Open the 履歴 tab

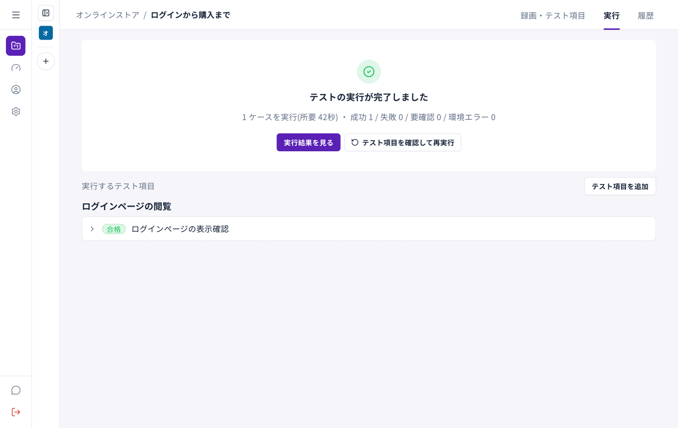(x=646, y=16)
